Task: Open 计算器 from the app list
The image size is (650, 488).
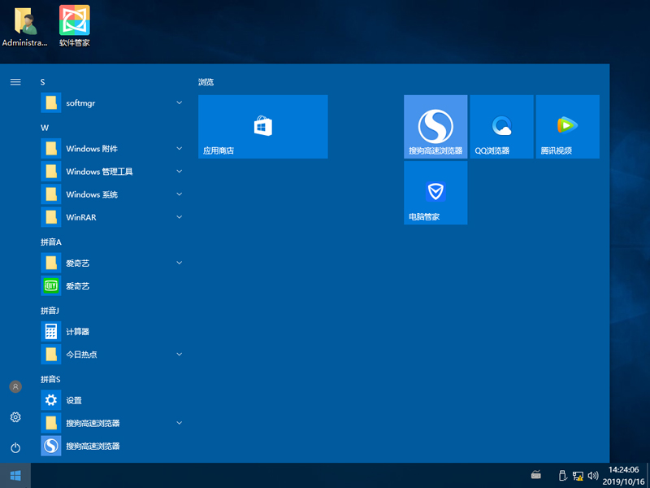Action: (78, 332)
